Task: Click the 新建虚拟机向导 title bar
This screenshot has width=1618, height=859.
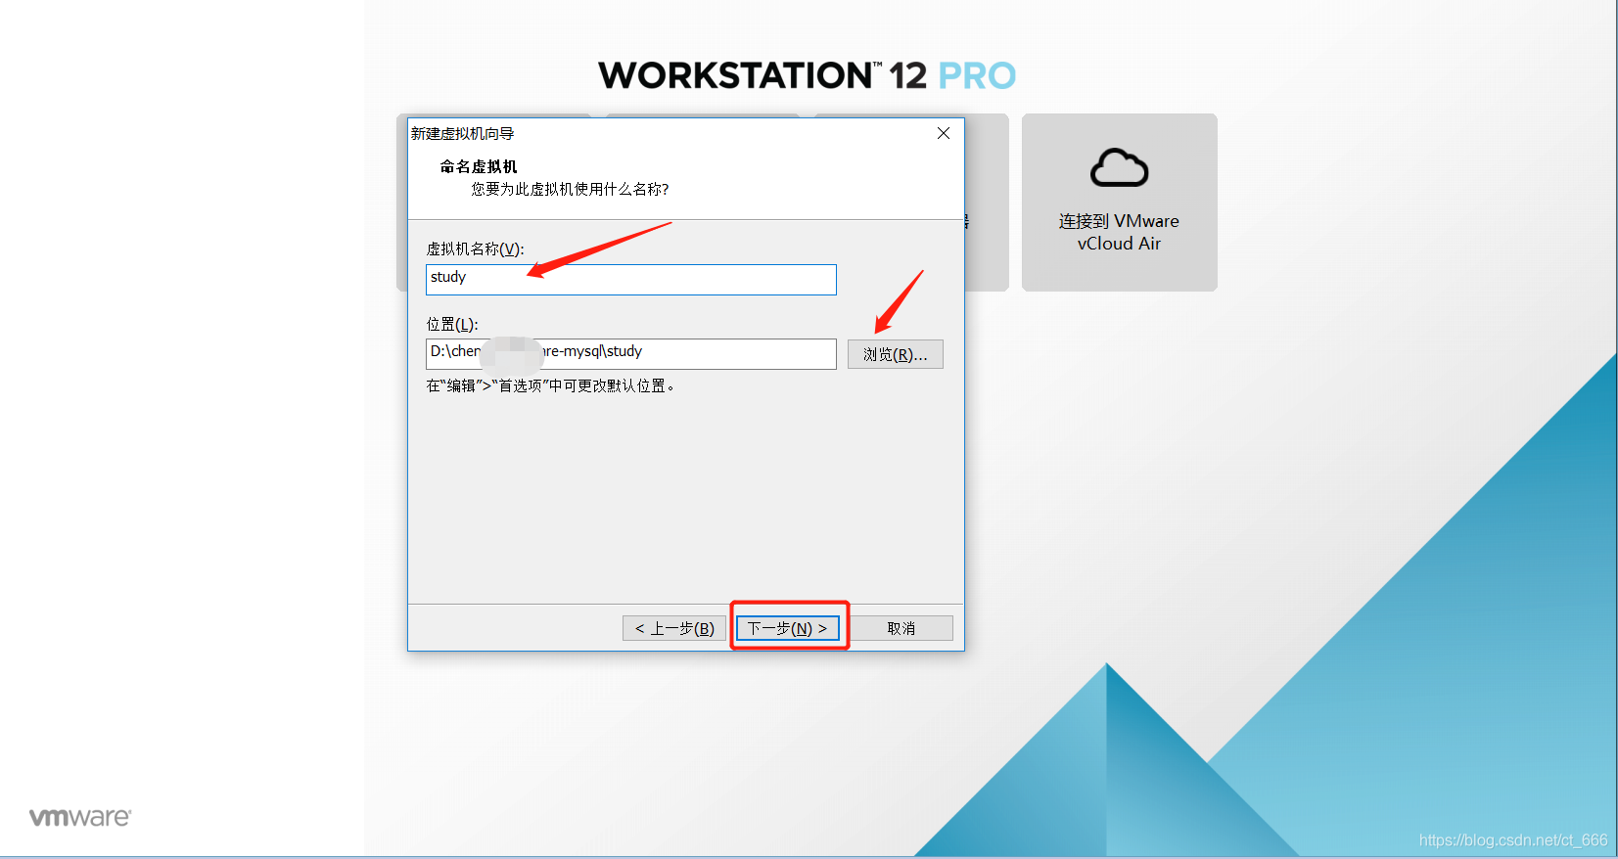Action: point(666,133)
